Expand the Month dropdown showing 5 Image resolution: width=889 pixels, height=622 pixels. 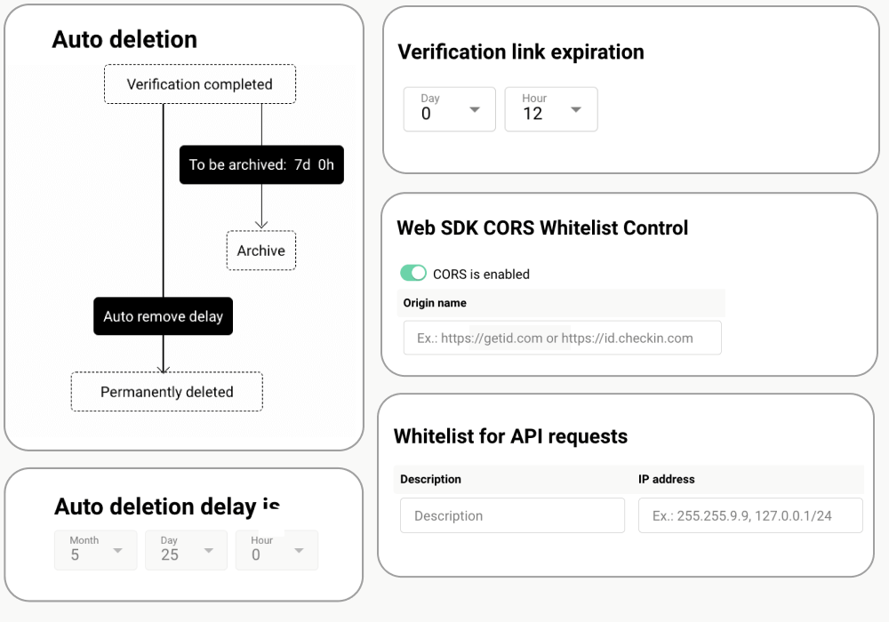pyautogui.click(x=96, y=550)
